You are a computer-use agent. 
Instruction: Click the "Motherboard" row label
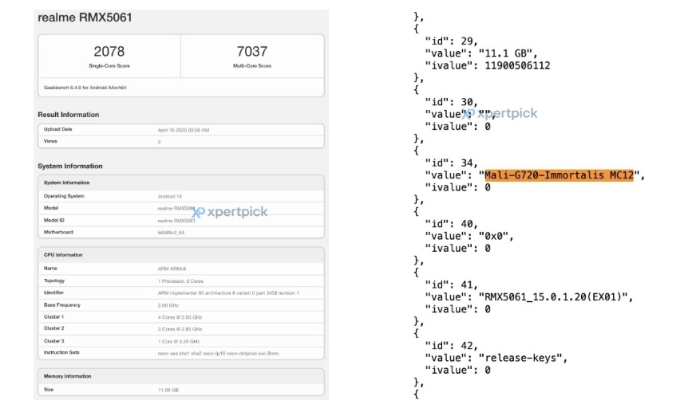click(59, 232)
